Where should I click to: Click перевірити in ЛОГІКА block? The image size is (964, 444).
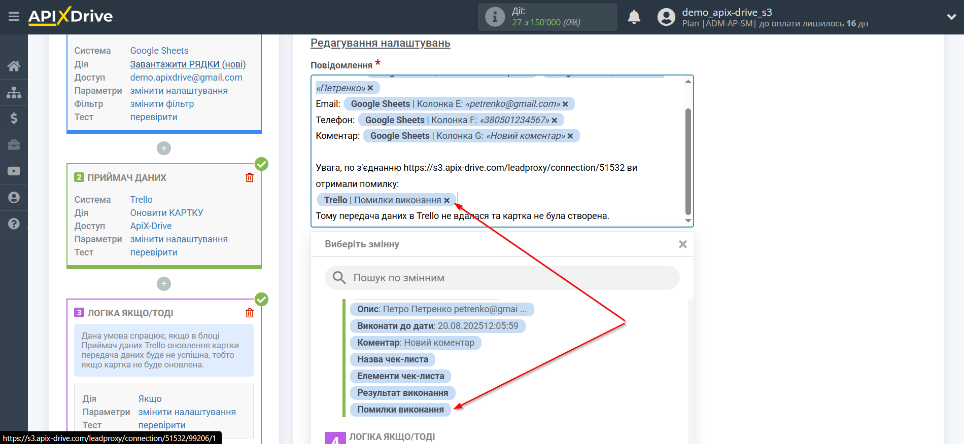tap(162, 425)
